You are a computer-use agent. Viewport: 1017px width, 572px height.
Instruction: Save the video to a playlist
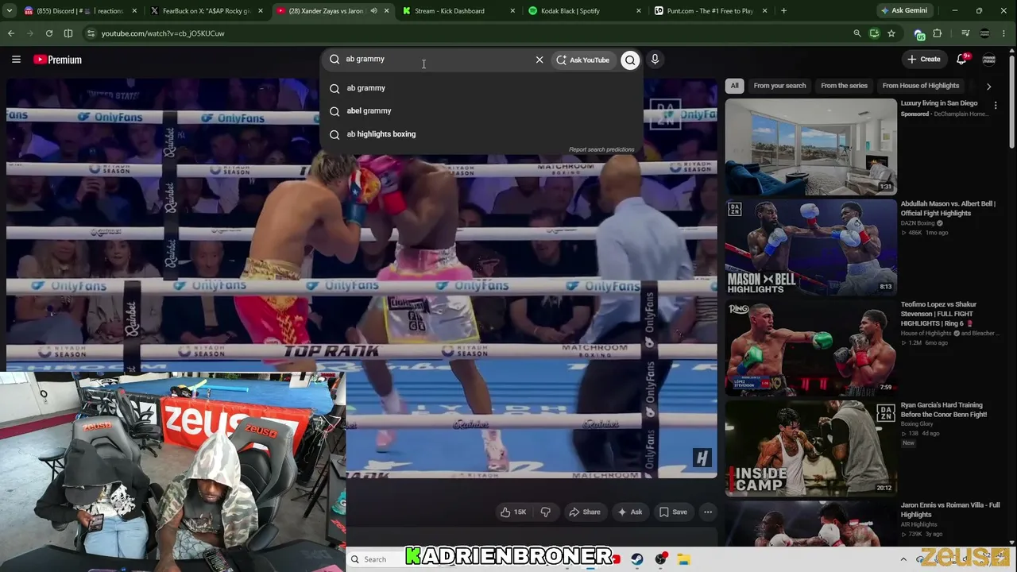click(x=673, y=512)
